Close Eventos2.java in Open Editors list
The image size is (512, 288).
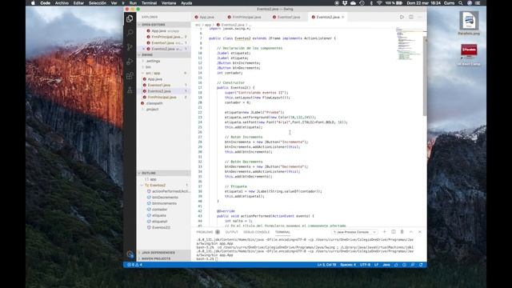point(144,49)
